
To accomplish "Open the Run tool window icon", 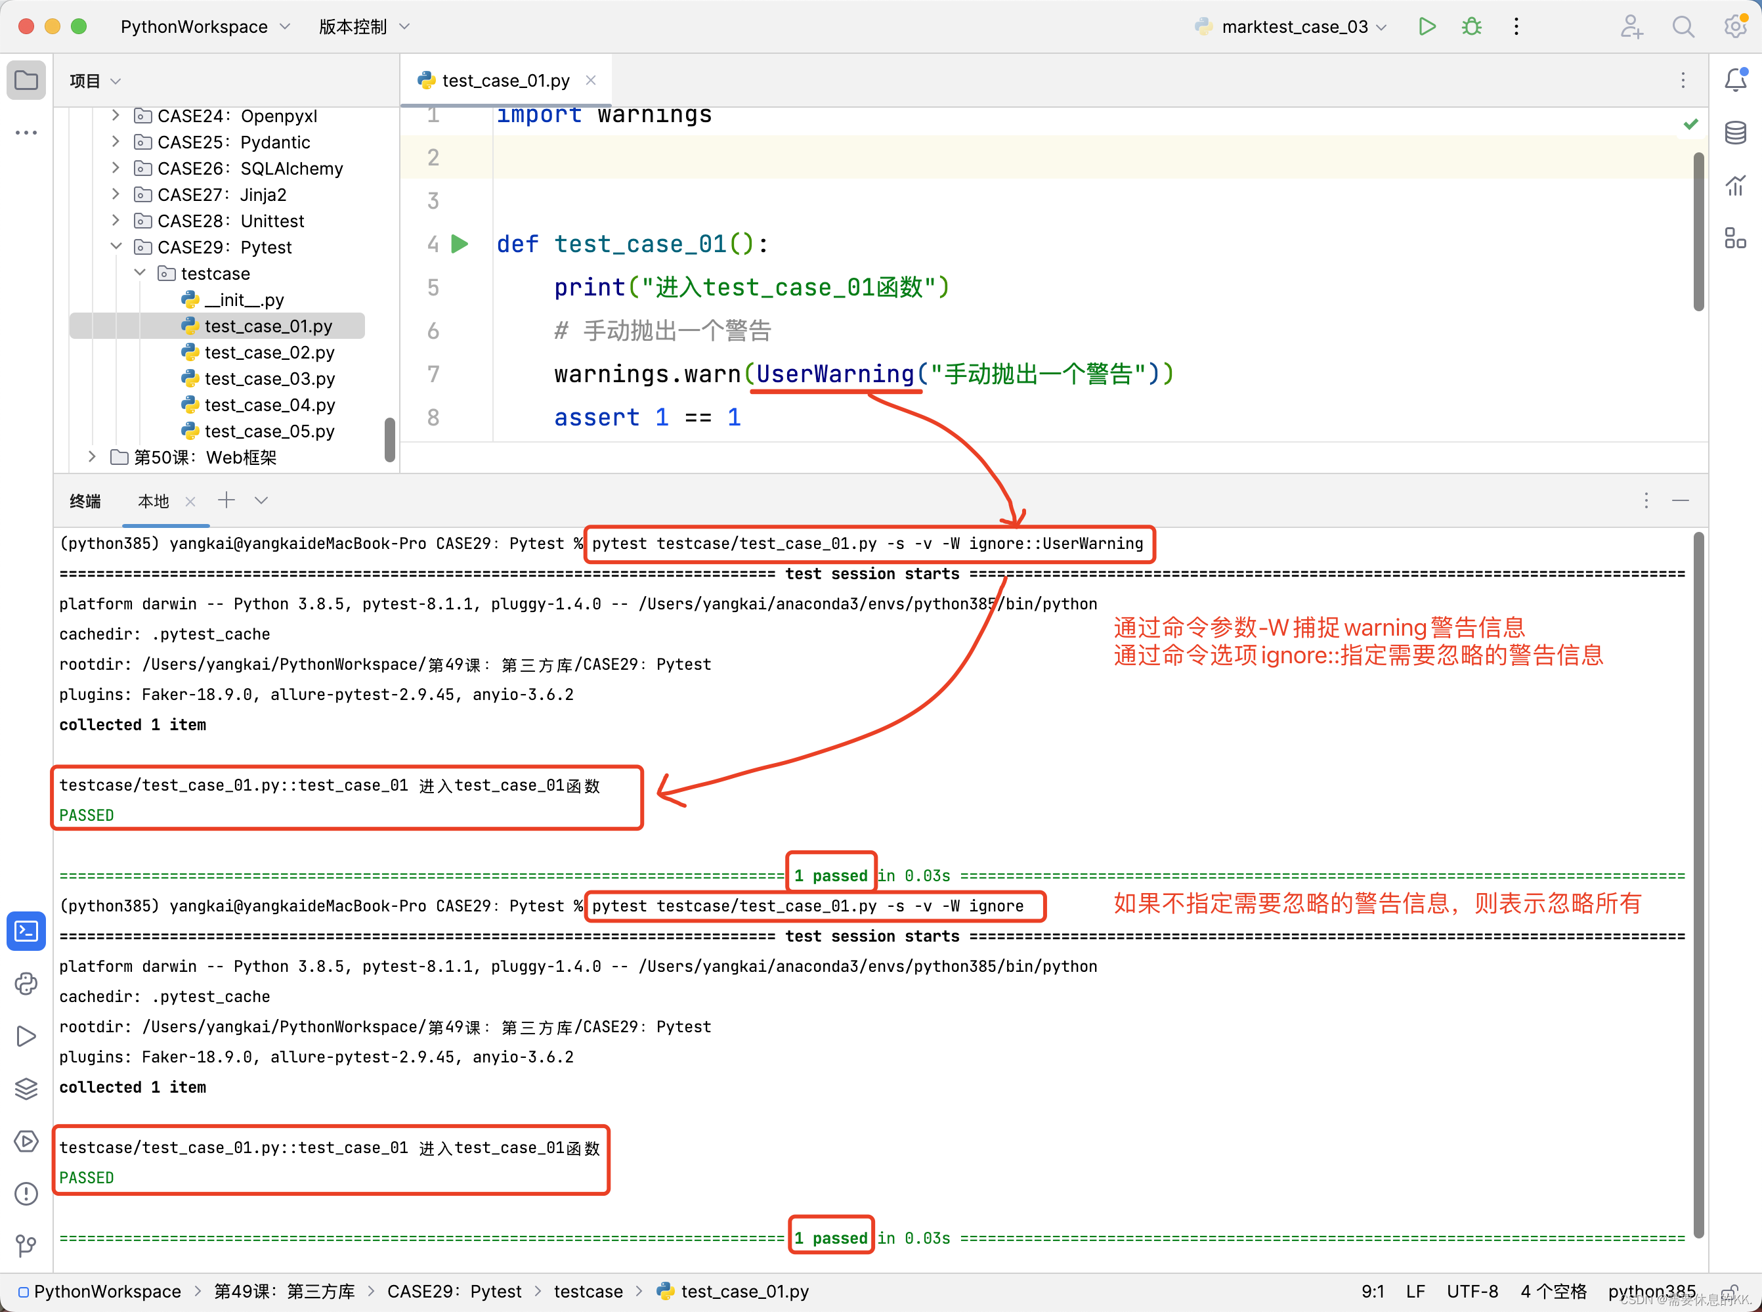I will [26, 1036].
